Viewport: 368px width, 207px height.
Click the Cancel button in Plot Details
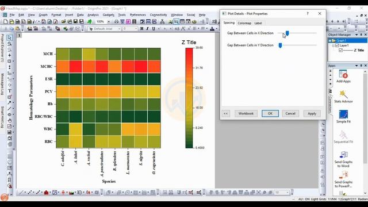290,113
